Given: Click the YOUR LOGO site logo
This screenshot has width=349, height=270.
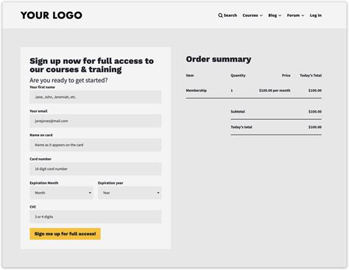Looking at the screenshot, I should [x=52, y=15].
